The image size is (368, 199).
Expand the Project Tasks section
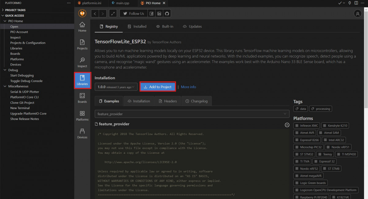point(3,10)
